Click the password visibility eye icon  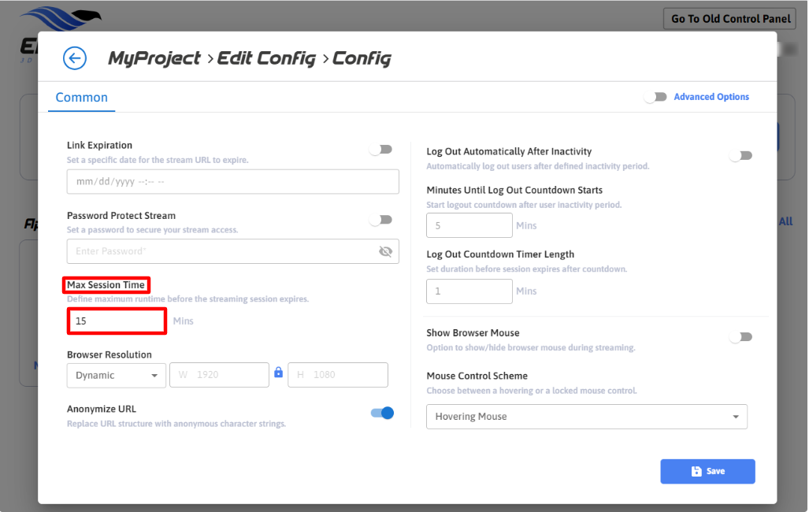coord(385,251)
